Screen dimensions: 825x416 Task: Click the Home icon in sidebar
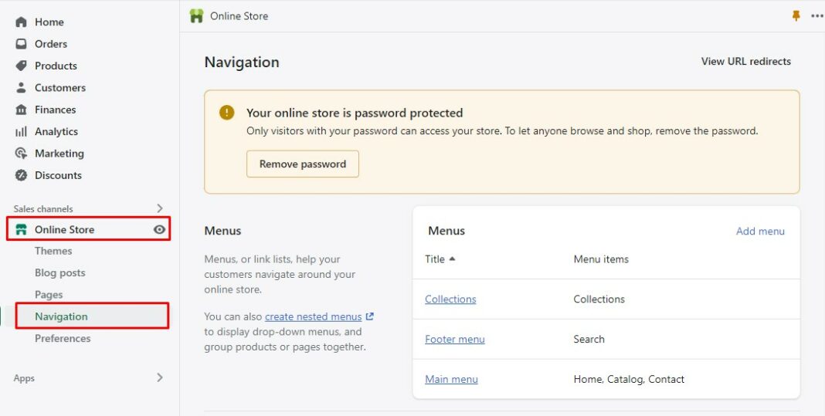click(x=21, y=22)
